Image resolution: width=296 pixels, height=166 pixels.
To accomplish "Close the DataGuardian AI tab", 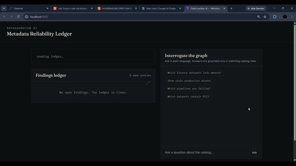I will 224,8.
